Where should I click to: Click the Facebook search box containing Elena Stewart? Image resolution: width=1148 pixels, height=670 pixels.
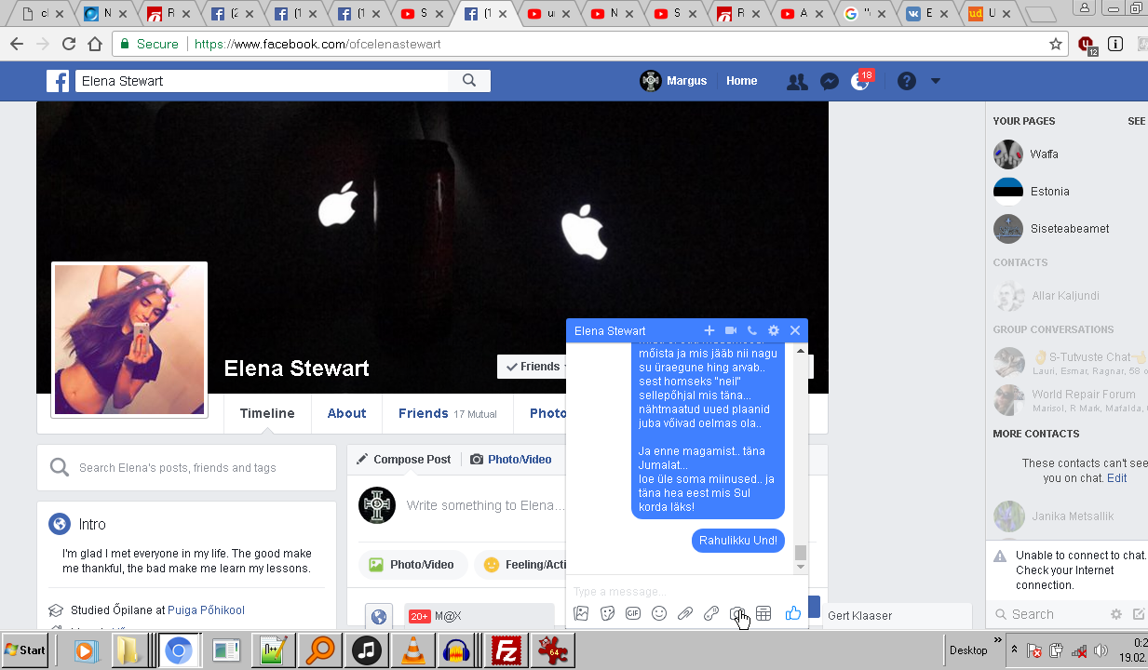click(262, 81)
